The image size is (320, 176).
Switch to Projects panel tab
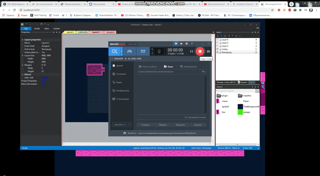tap(242, 82)
